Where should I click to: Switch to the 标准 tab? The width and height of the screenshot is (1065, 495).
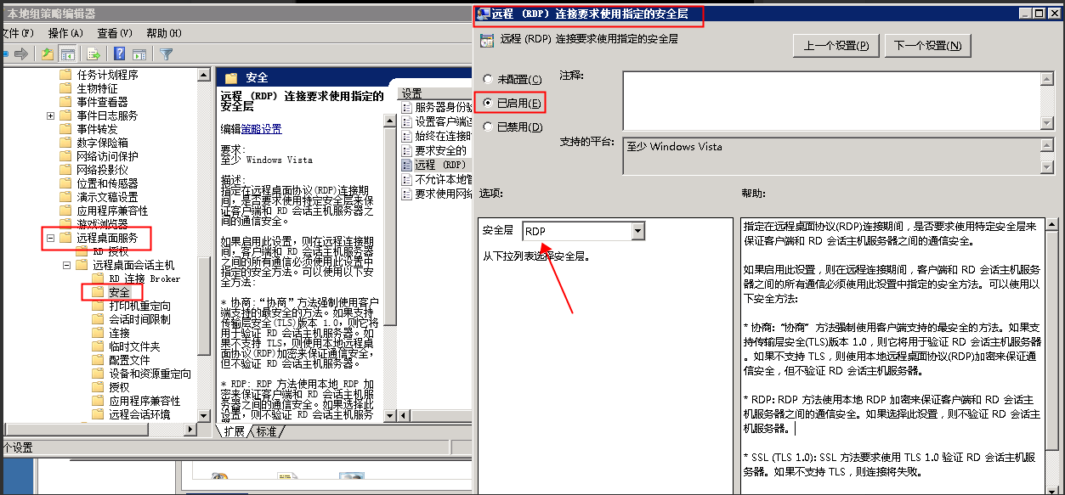(267, 431)
